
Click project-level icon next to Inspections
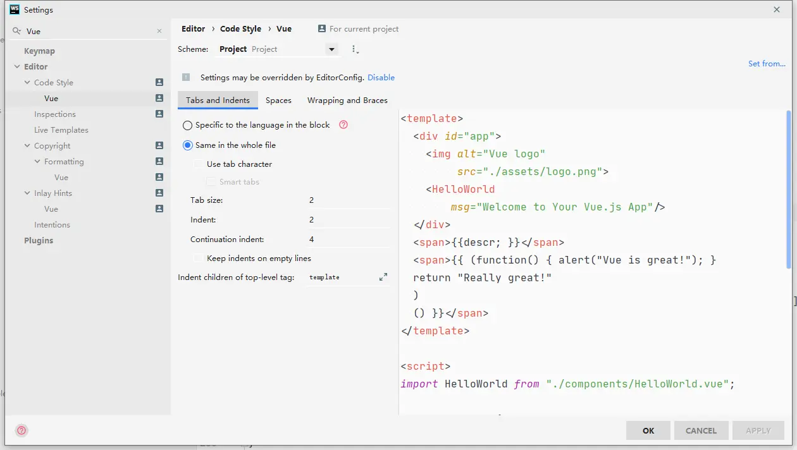(159, 114)
